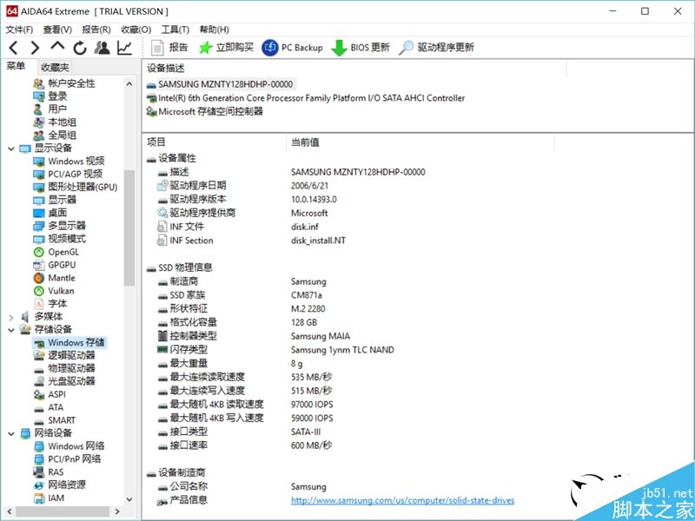The image size is (695, 521).
Task: Open PC Backup from the toolbar
Action: point(292,48)
